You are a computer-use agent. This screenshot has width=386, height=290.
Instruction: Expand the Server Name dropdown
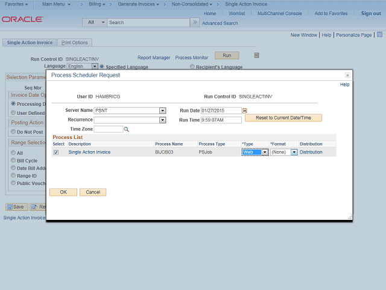pos(162,111)
